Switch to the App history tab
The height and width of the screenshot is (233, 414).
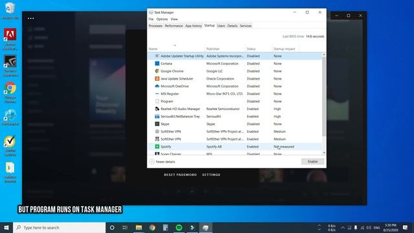pyautogui.click(x=193, y=26)
